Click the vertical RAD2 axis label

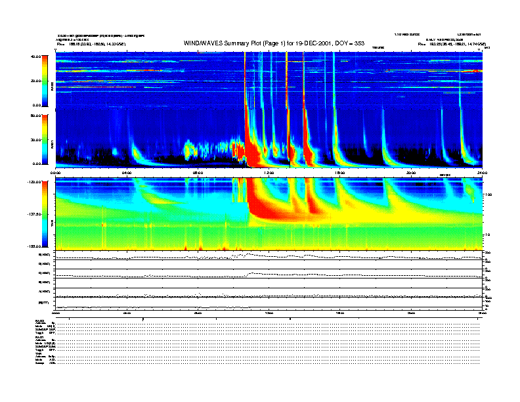(x=52, y=87)
